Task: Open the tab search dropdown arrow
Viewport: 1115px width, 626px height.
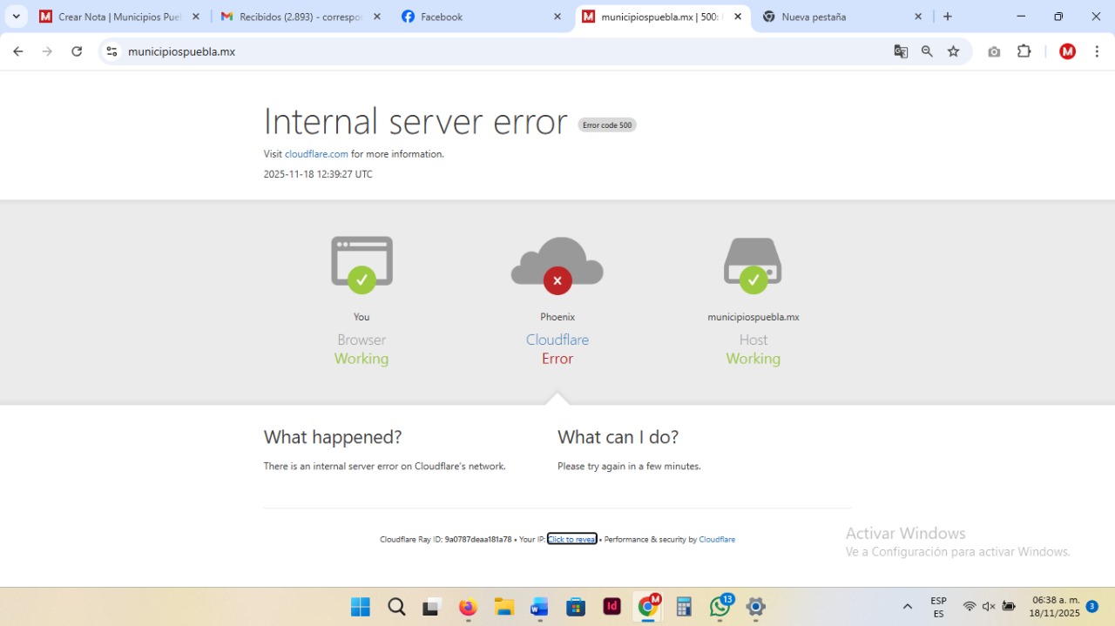Action: click(x=16, y=16)
